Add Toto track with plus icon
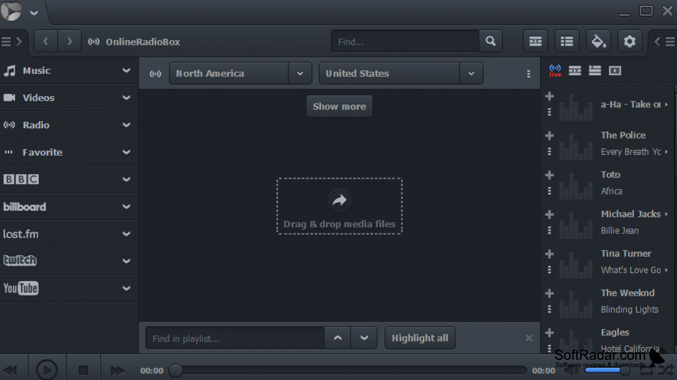Image resolution: width=677 pixels, height=380 pixels. tap(549, 175)
